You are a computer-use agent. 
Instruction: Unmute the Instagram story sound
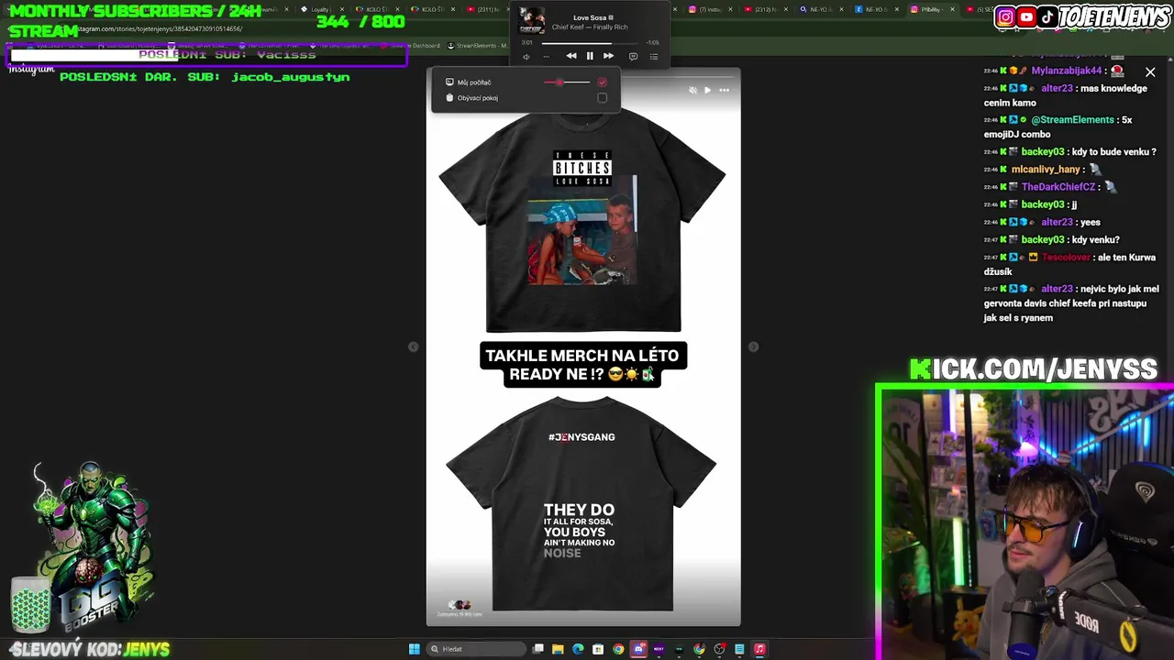click(692, 90)
